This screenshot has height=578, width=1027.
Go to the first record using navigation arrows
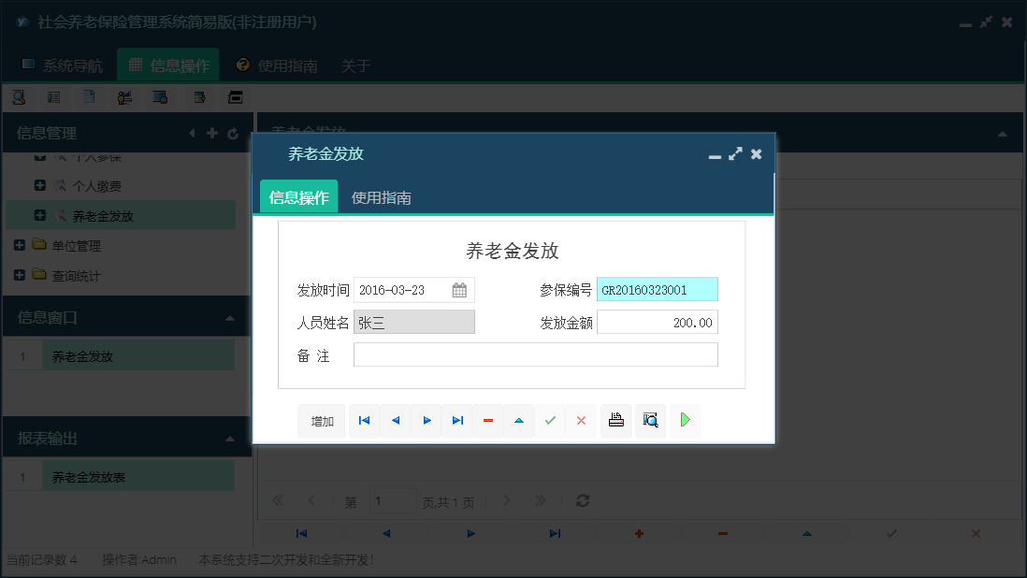click(x=364, y=420)
